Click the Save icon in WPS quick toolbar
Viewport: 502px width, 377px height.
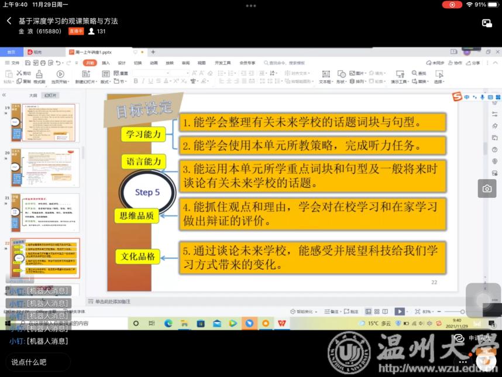click(28, 63)
